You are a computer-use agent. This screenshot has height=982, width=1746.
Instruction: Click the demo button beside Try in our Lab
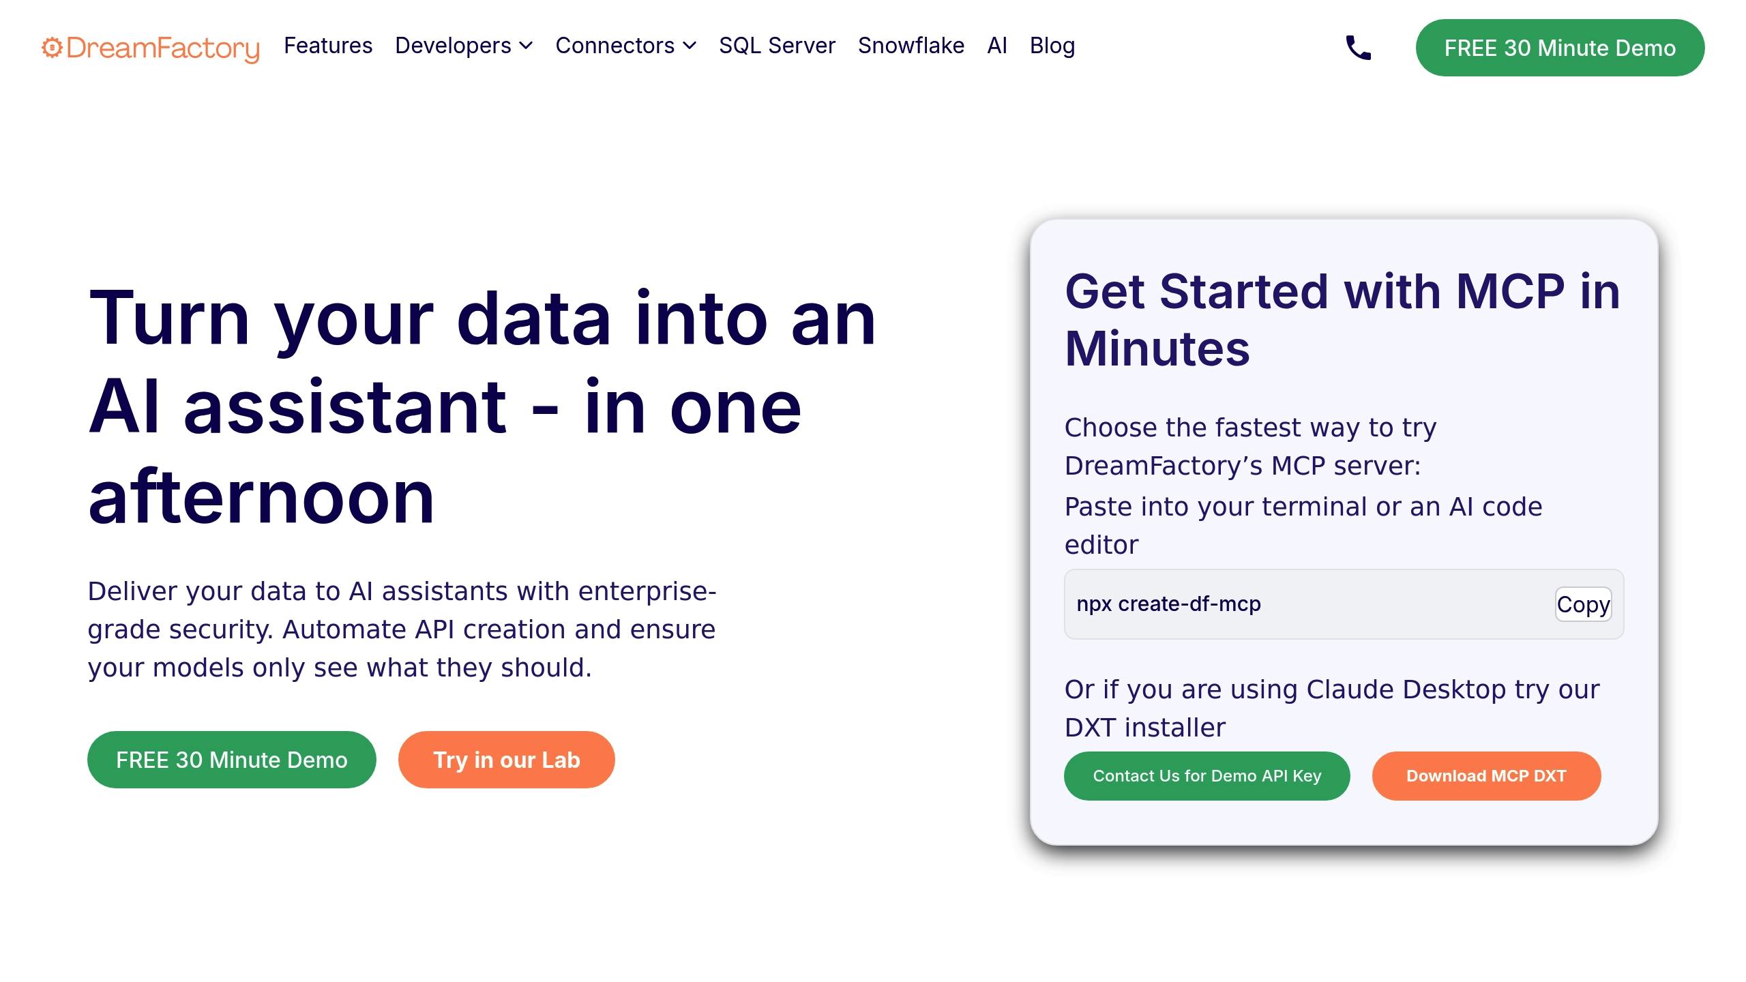[x=232, y=760]
